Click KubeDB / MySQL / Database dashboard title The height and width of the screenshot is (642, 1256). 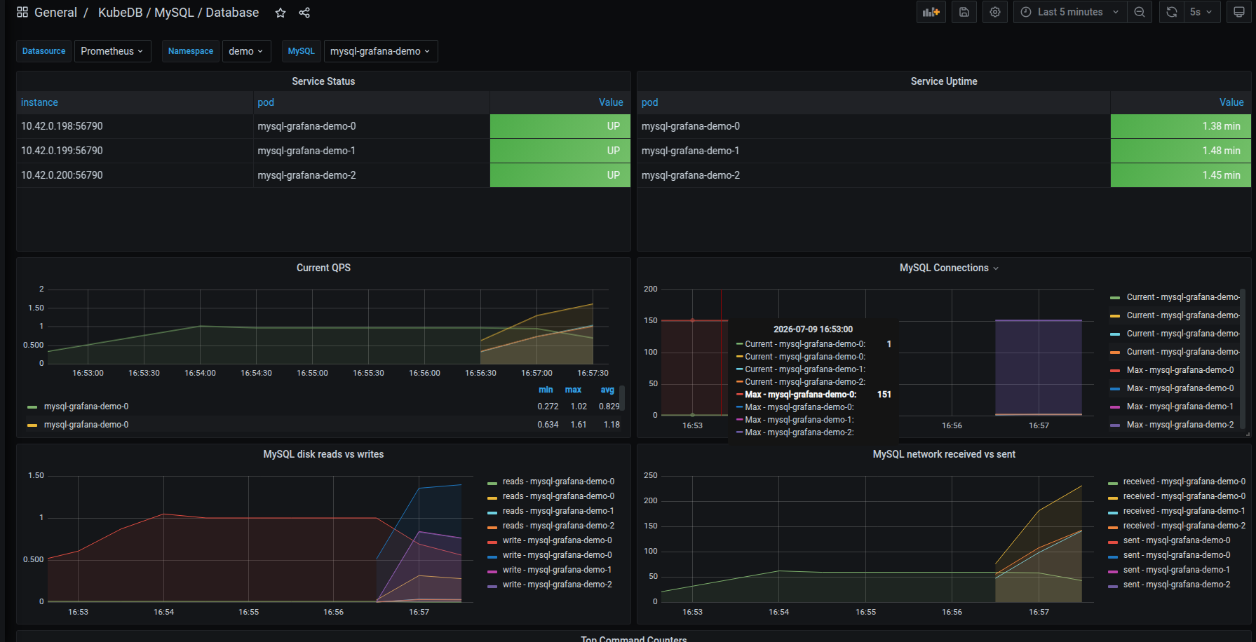click(178, 13)
